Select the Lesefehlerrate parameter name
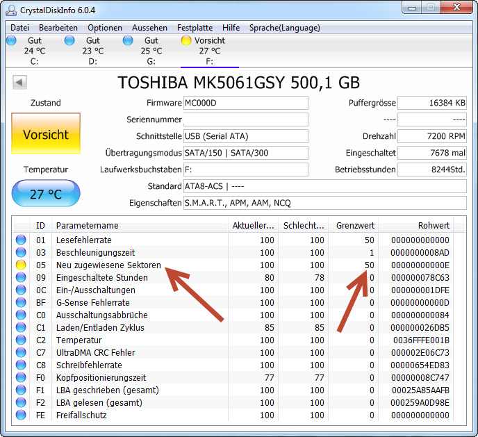 84,240
